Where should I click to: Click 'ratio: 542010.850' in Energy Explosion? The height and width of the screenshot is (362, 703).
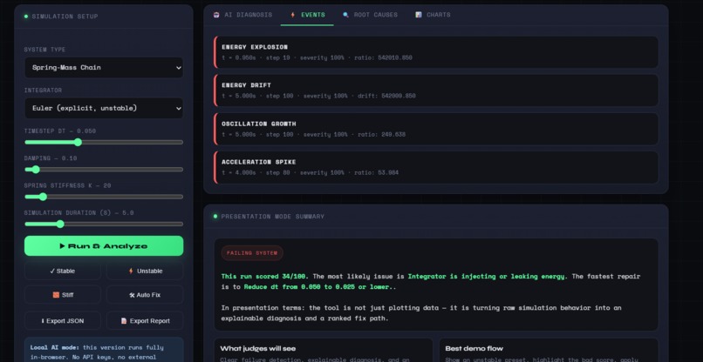[x=383, y=57]
